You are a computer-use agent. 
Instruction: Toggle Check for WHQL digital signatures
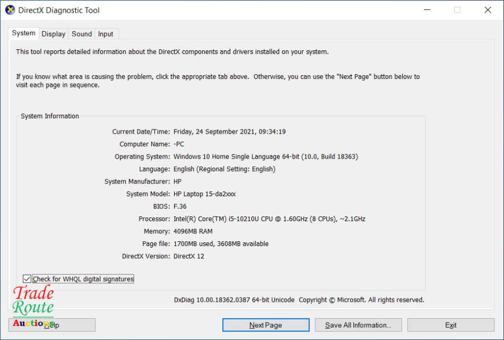(x=27, y=279)
